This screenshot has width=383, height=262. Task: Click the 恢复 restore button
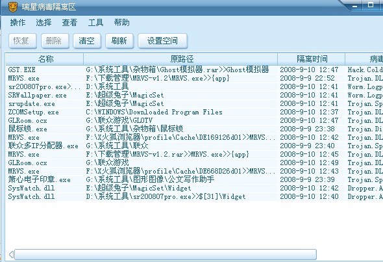pyautogui.click(x=23, y=40)
